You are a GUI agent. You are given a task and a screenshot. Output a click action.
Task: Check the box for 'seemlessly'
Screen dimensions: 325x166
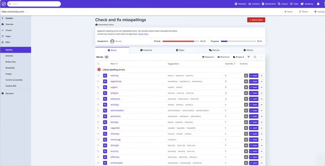point(98,82)
